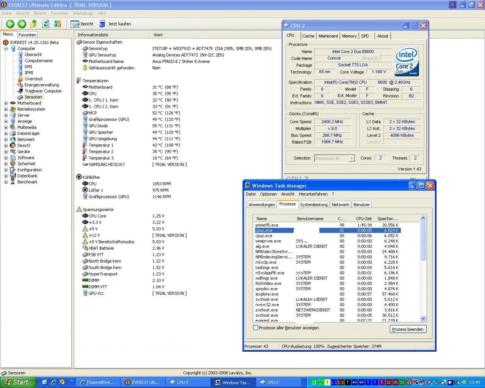Switch to the Systemleistung tab
This screenshot has width=485, height=388.
pos(314,204)
